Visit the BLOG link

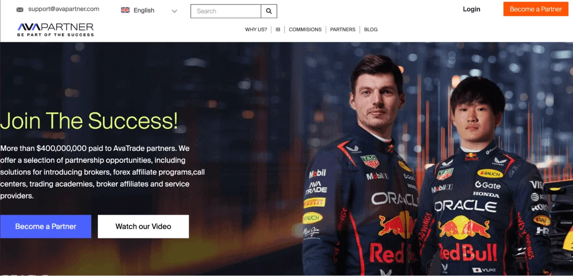371,30
